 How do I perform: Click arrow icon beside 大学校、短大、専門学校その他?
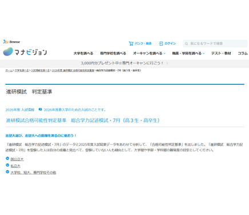tap(7, 172)
